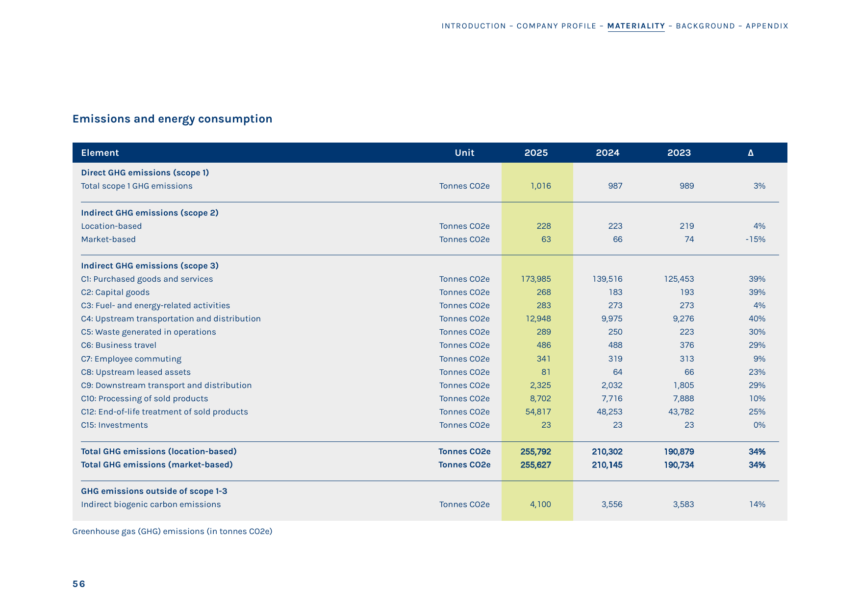
Task: Click the 2024 column header
Action: (607, 153)
